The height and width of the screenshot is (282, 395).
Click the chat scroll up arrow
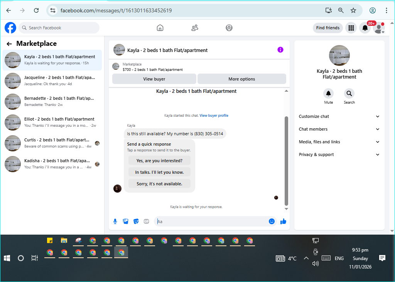[x=286, y=91]
